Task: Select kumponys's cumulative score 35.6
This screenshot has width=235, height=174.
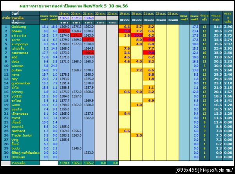Action: coord(216,44)
